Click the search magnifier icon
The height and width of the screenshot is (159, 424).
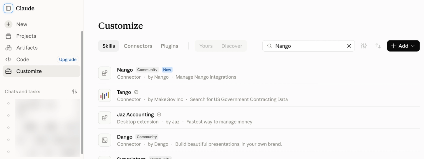tap(269, 46)
